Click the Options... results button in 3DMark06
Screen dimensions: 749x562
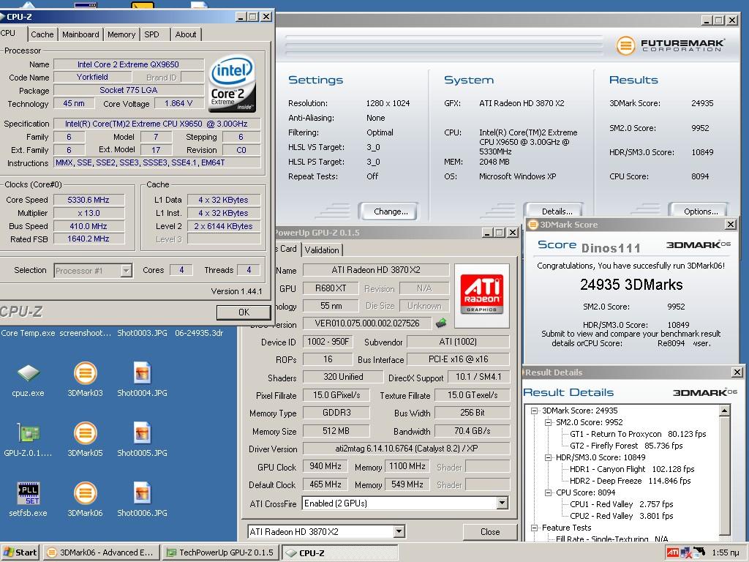click(x=700, y=211)
